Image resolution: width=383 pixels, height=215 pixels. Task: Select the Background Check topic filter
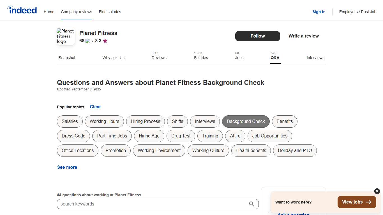[x=246, y=121]
